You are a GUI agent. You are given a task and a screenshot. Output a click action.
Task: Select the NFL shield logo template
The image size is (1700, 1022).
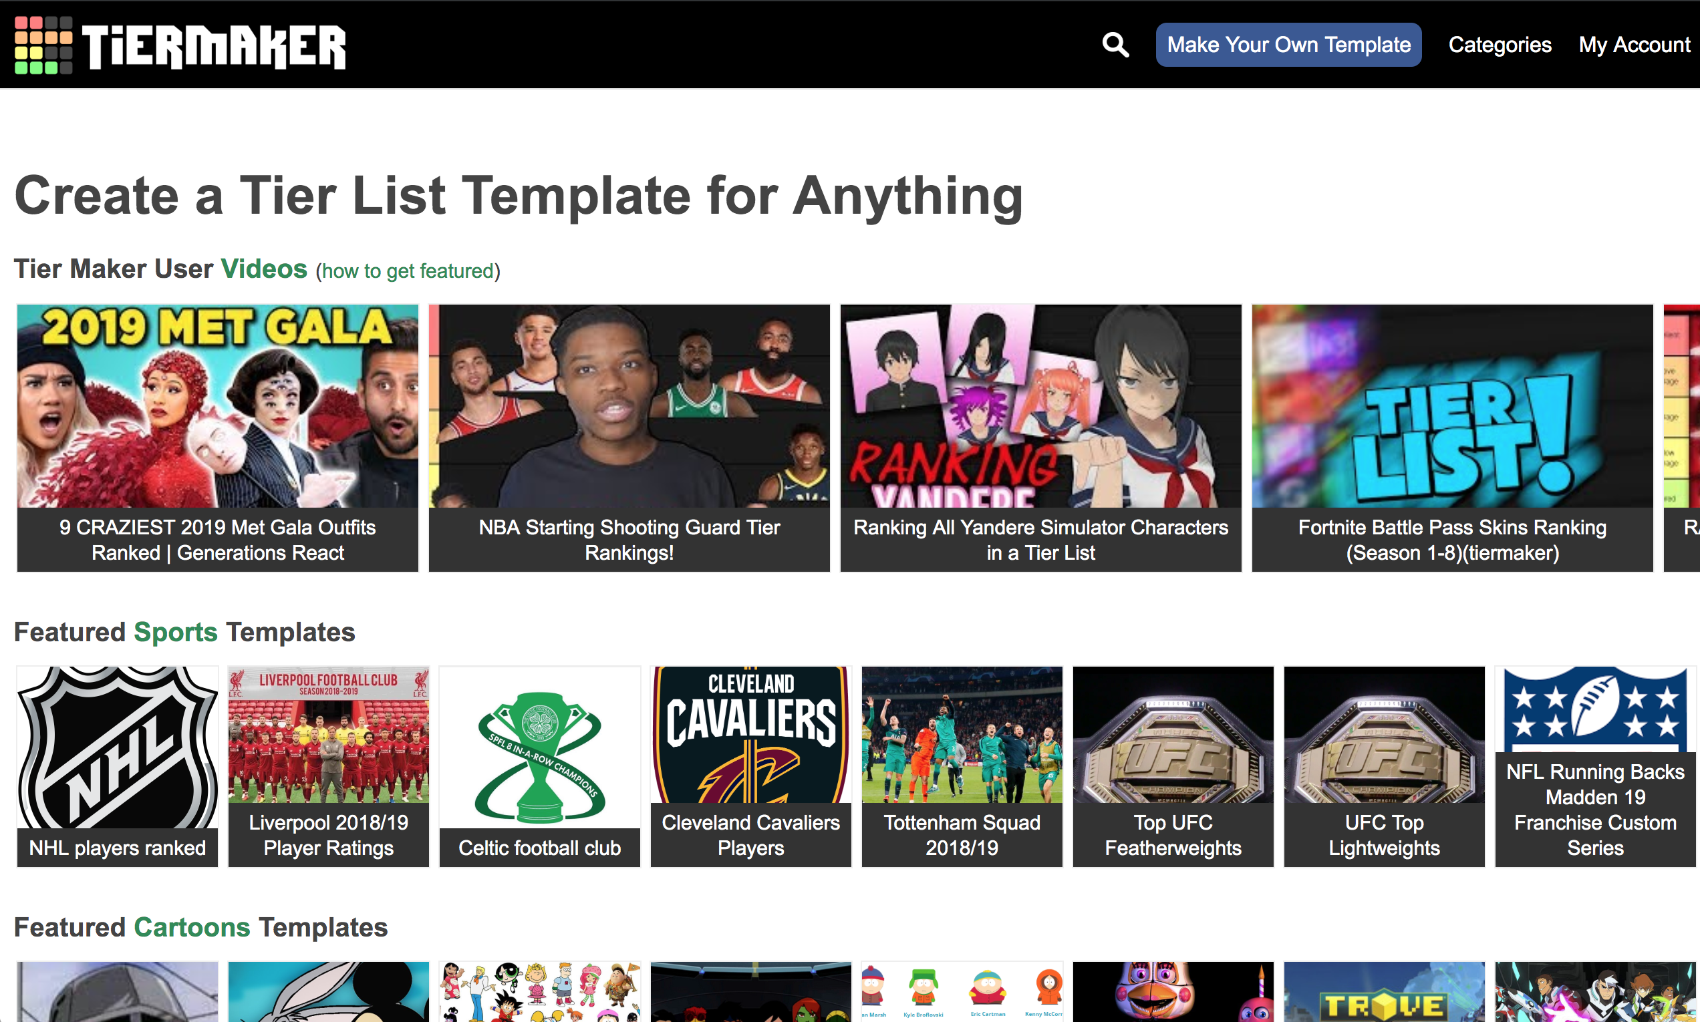point(1594,709)
